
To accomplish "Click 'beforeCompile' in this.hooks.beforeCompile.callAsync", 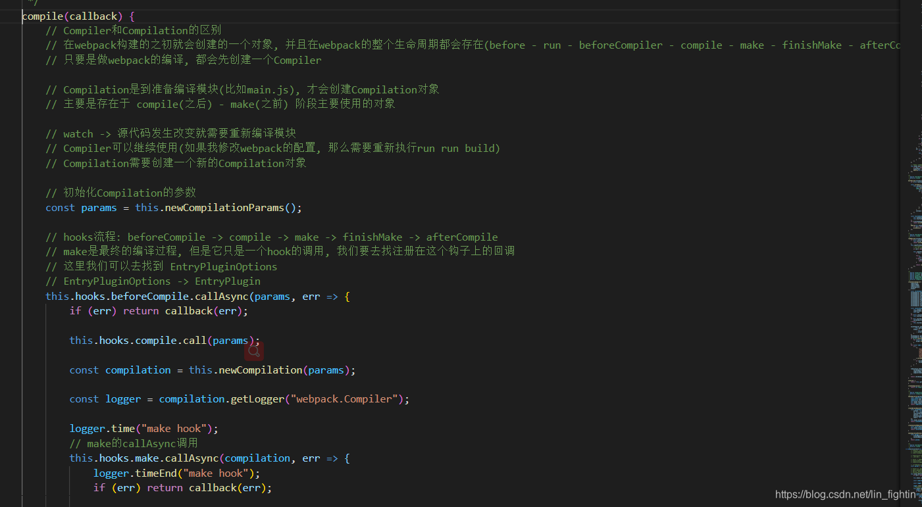I will coord(149,296).
